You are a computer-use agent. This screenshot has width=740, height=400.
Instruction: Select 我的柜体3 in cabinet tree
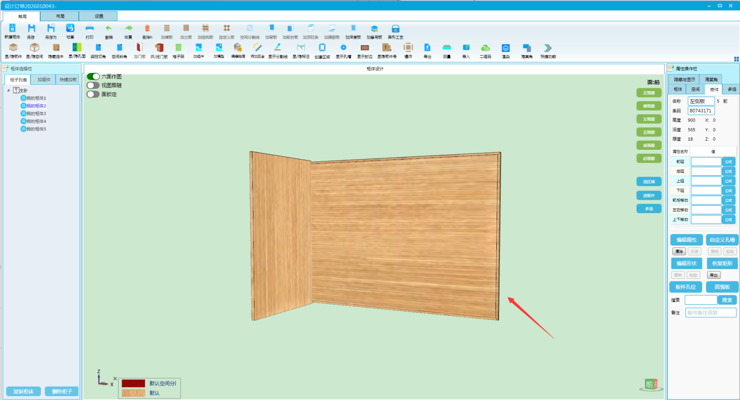(36, 114)
